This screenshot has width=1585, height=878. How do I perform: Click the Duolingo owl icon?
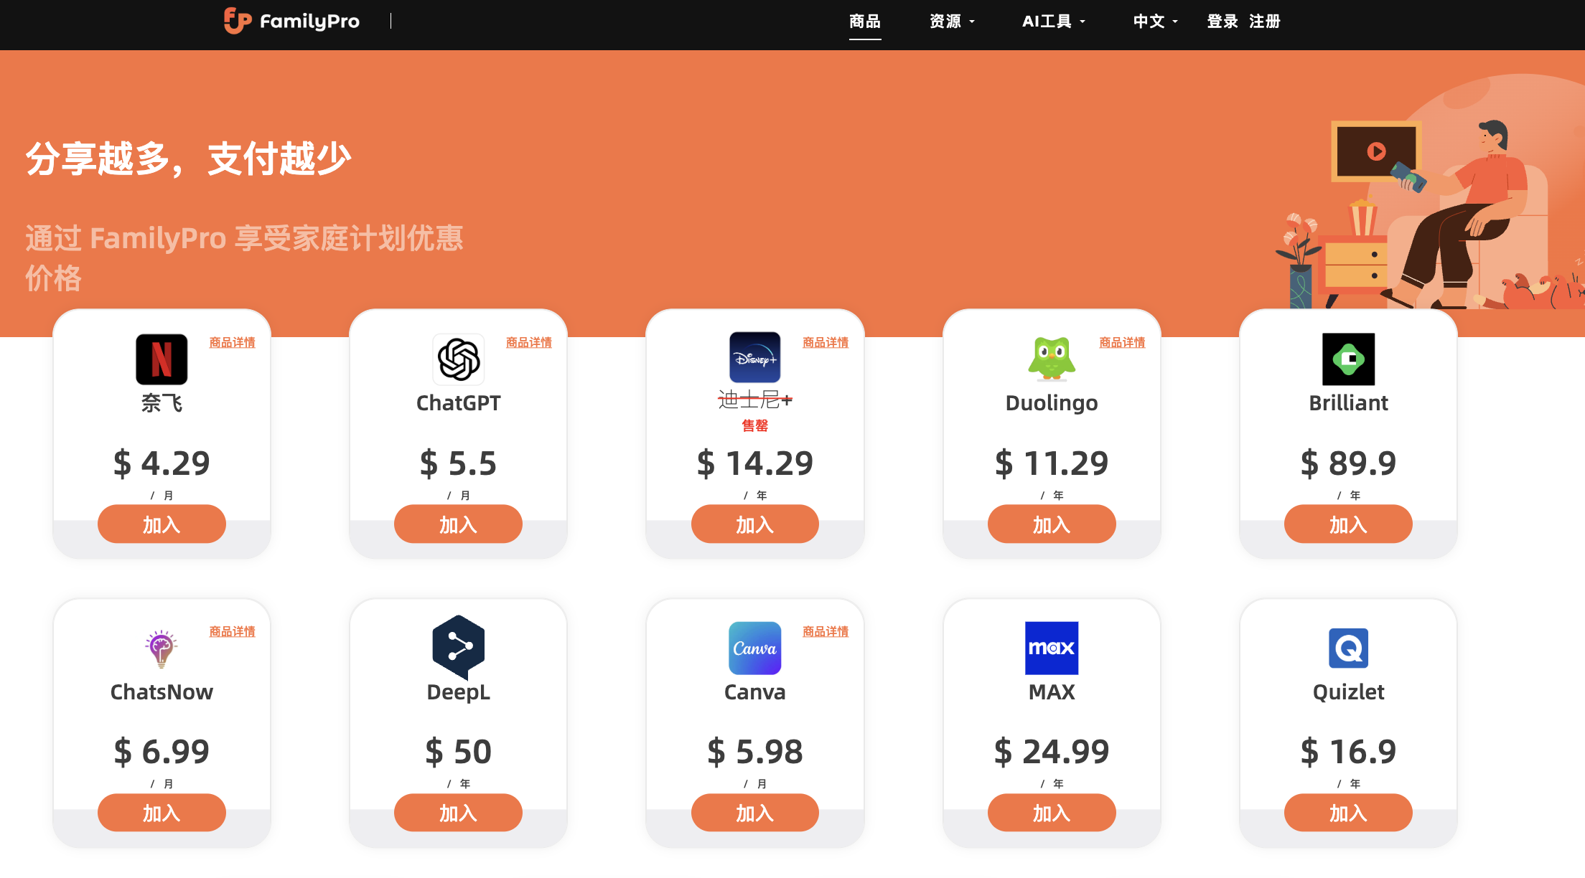[x=1051, y=359]
